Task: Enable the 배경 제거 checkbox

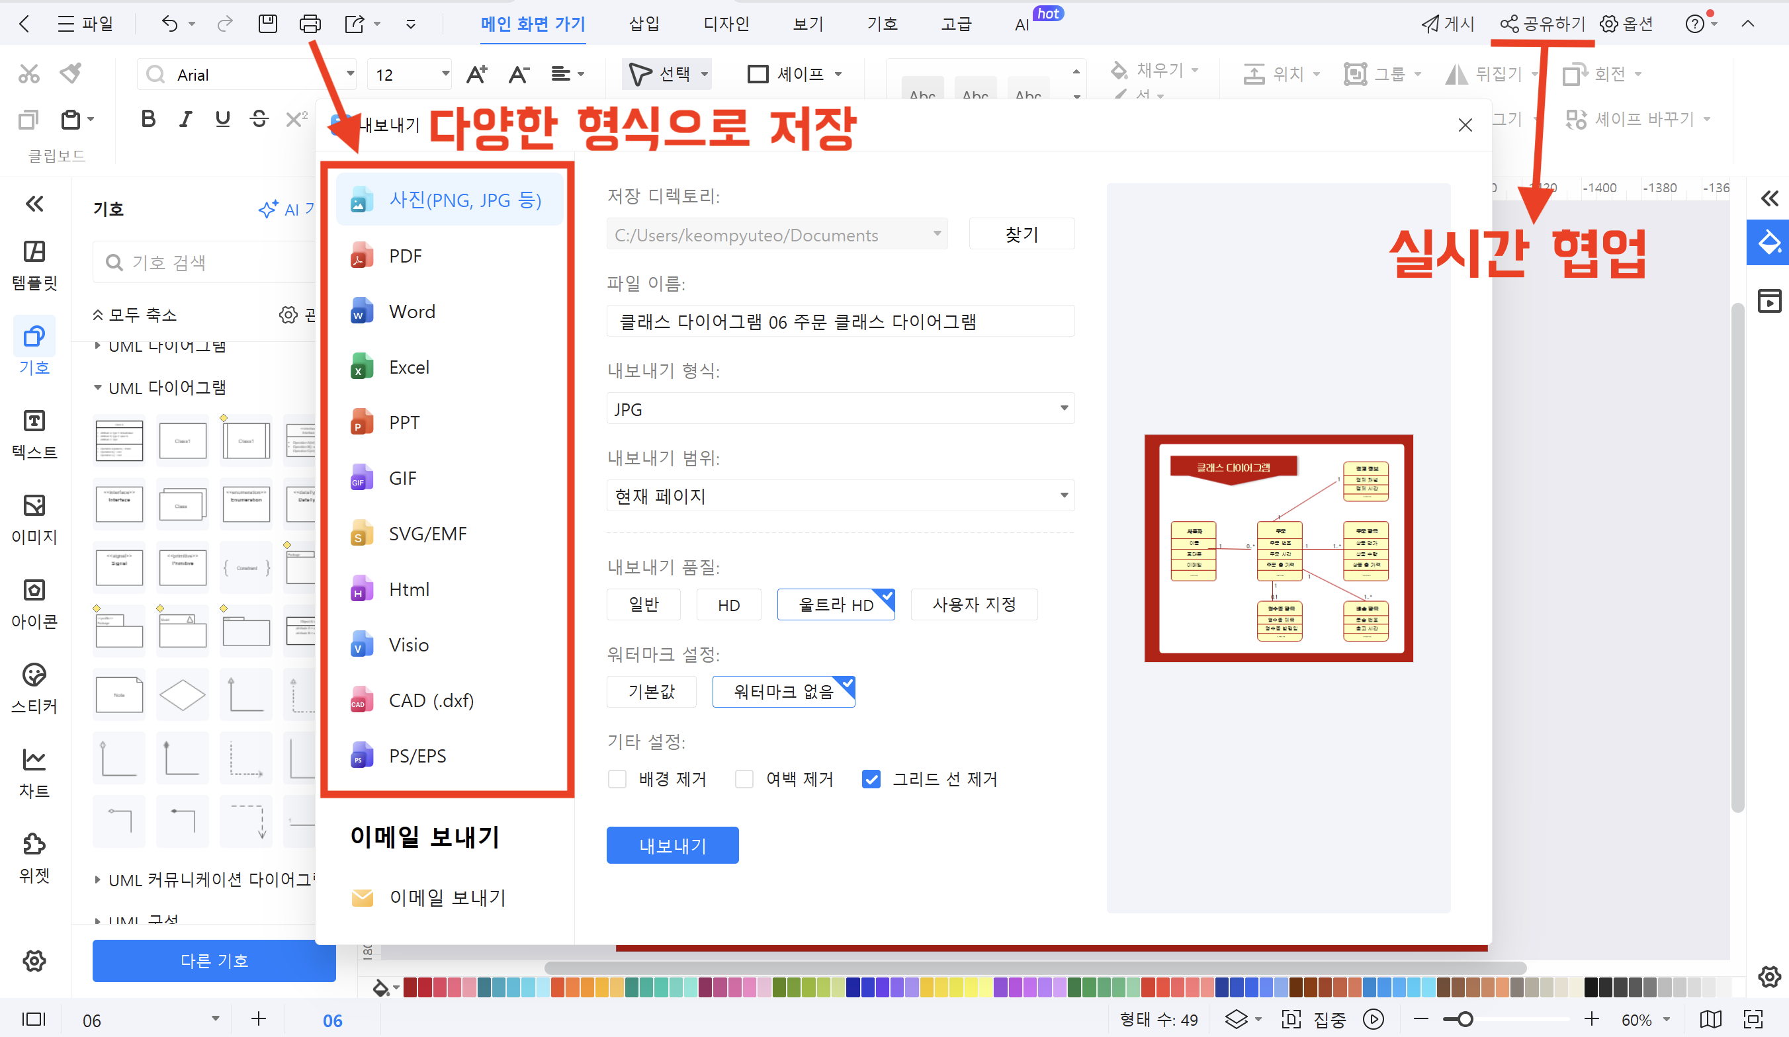Action: 617,779
